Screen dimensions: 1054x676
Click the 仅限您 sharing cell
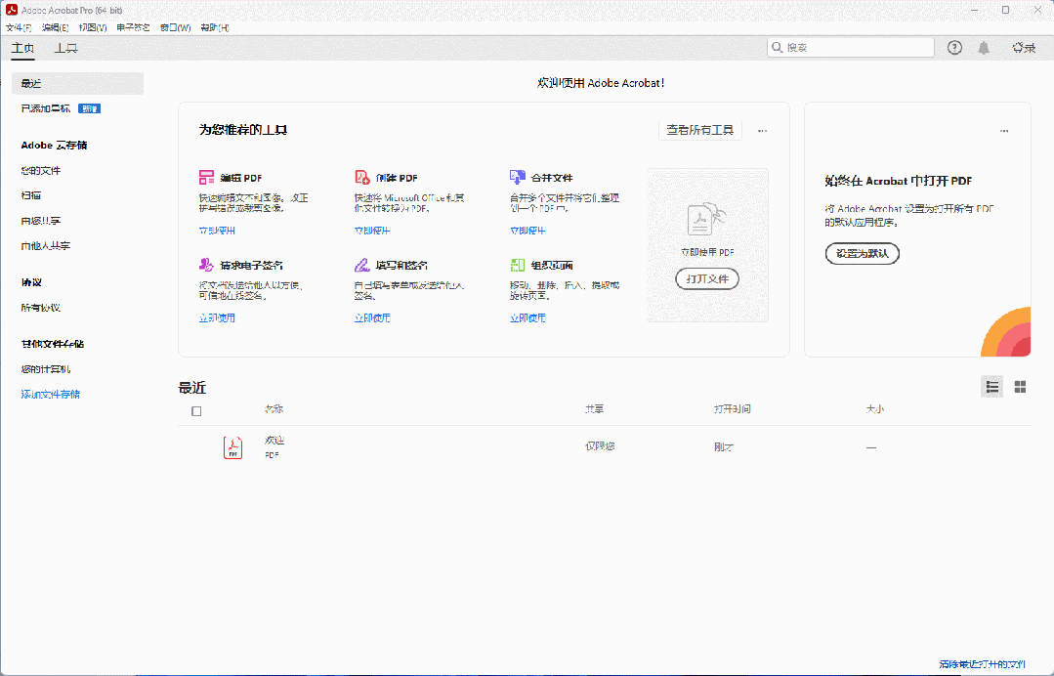point(600,445)
